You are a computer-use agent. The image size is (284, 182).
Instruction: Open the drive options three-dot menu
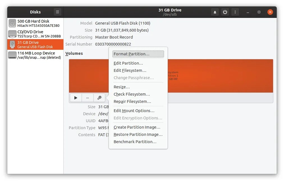[235, 12]
